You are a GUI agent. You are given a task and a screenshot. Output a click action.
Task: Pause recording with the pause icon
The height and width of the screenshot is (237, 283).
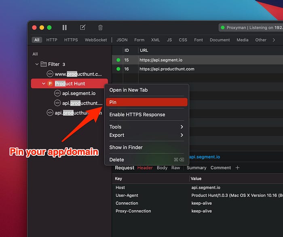click(64, 27)
